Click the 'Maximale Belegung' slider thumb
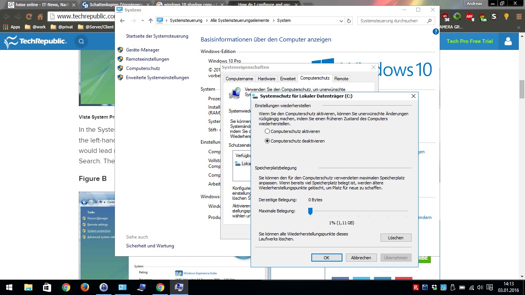 tap(310, 211)
